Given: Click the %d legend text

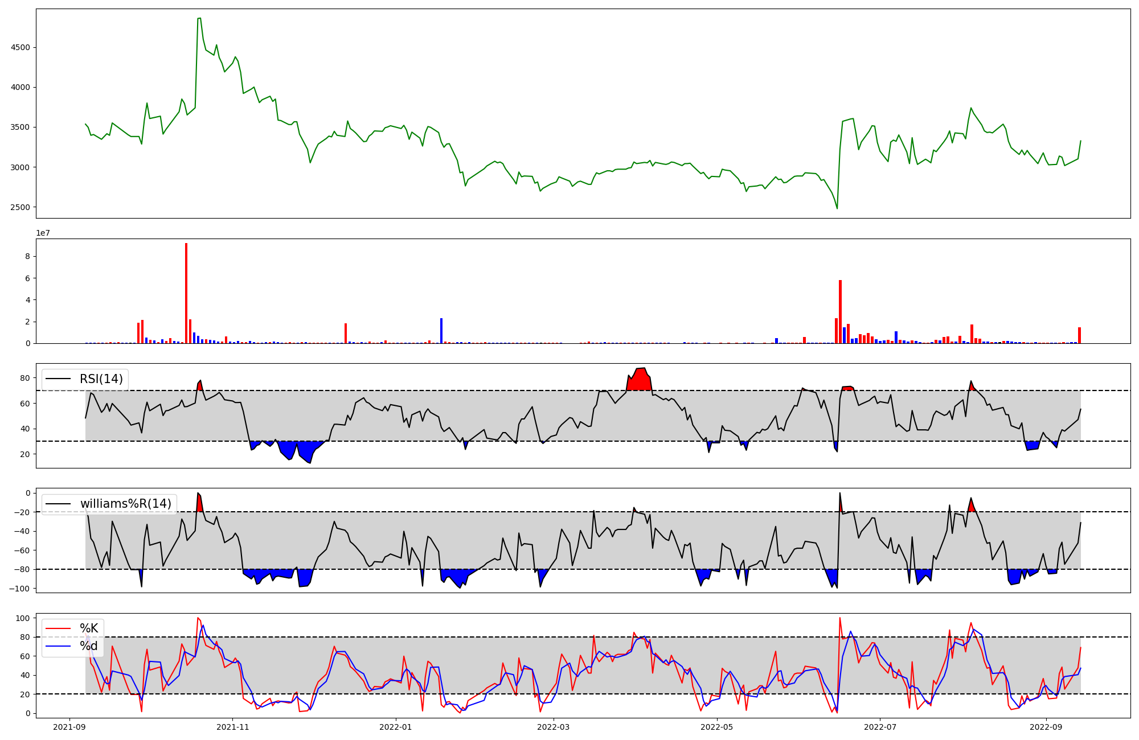Looking at the screenshot, I should (89, 646).
